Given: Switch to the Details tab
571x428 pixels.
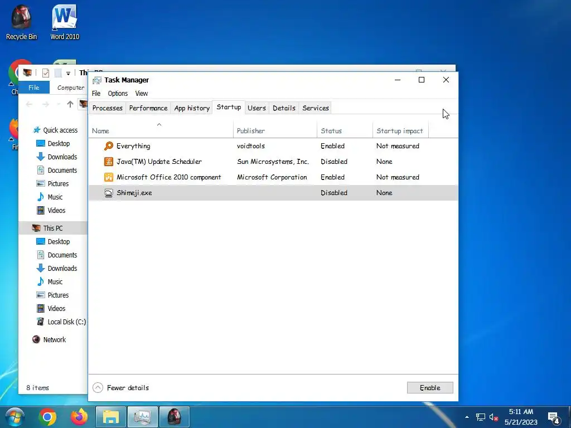Looking at the screenshot, I should pos(284,108).
